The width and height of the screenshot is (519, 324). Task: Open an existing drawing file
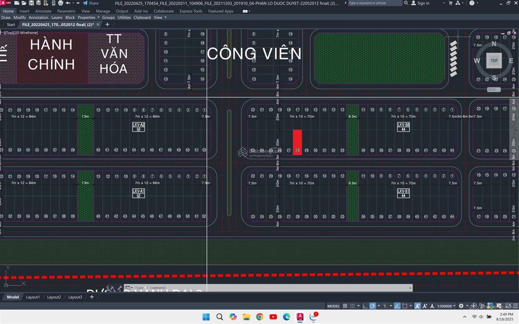24,3
